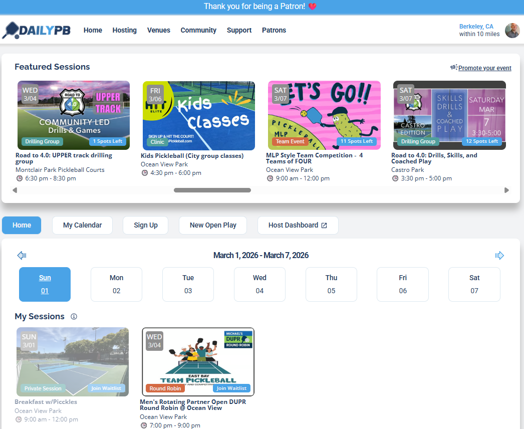
Task: Select Sun 01 day
Action: click(45, 284)
